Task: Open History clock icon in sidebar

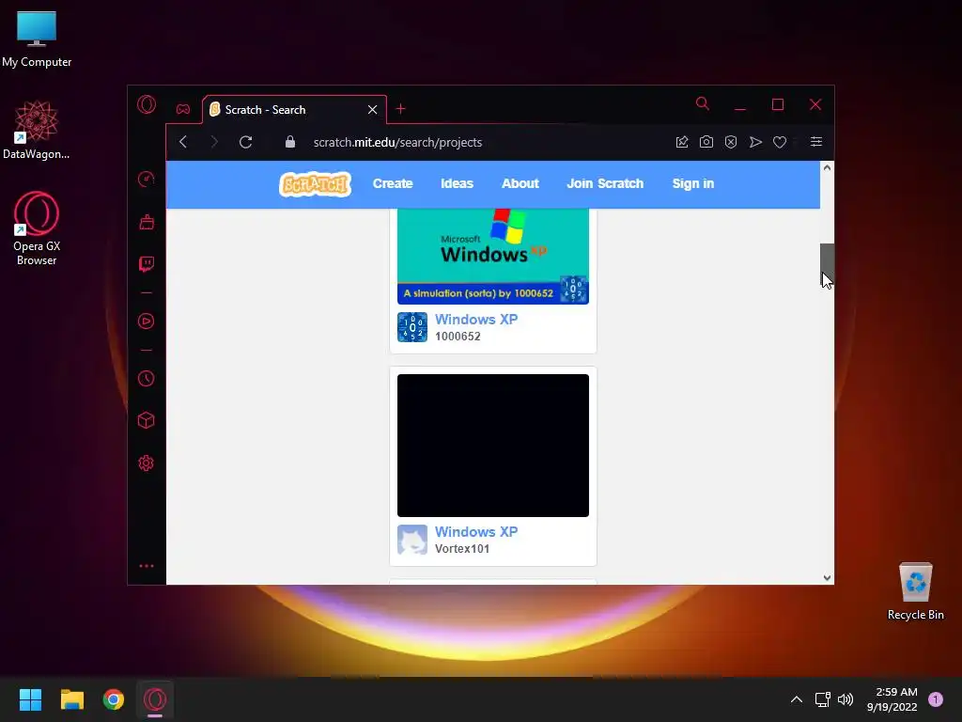Action: 146,378
